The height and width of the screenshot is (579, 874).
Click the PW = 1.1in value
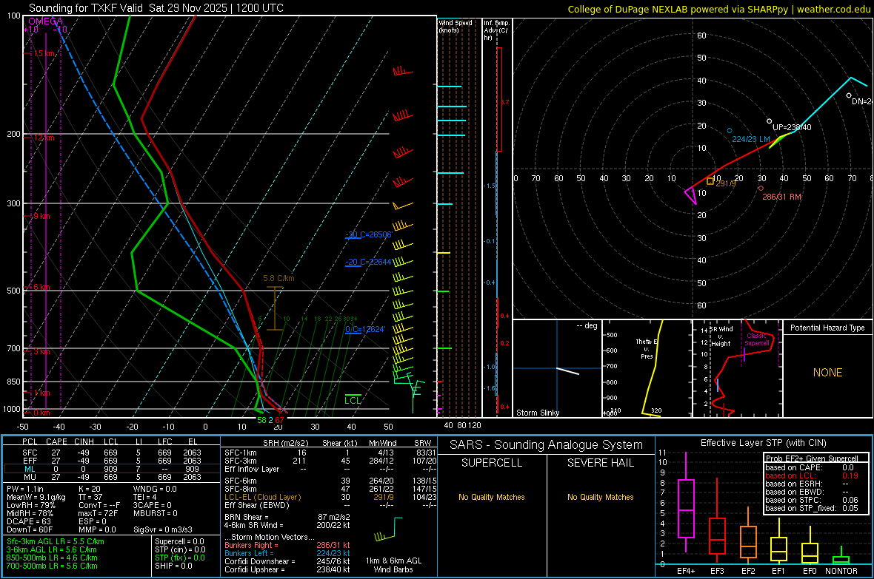[24, 489]
